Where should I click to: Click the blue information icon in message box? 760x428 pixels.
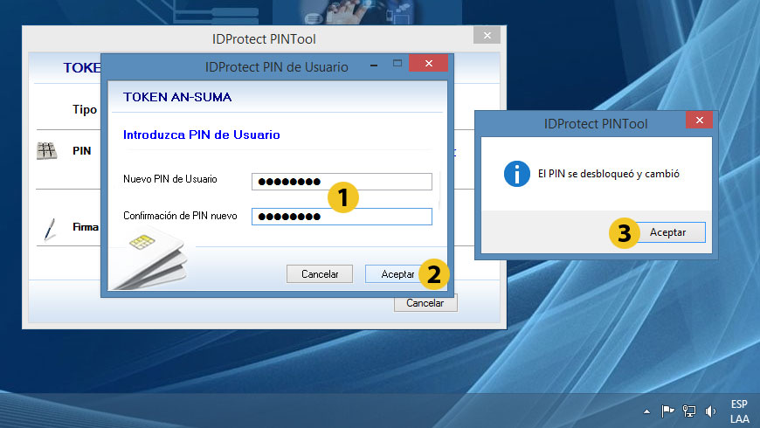pyautogui.click(x=516, y=174)
